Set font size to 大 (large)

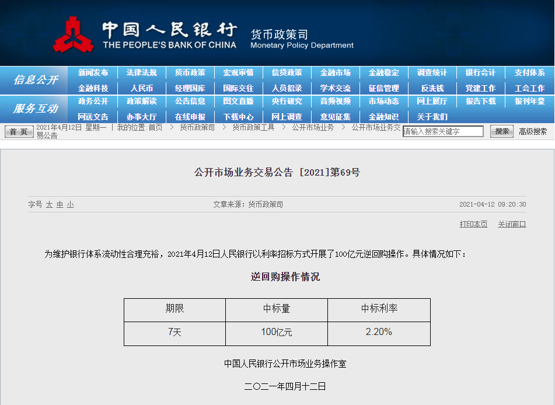pos(50,205)
